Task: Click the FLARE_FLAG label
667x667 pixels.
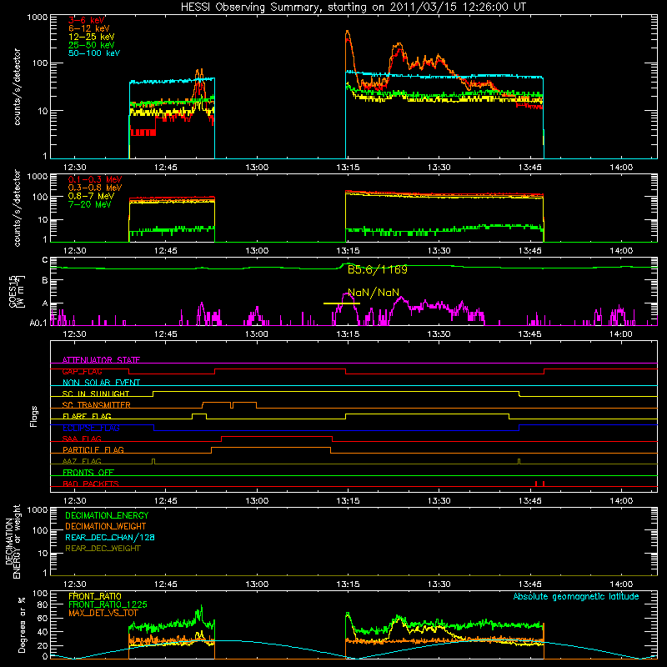Action: coord(87,416)
